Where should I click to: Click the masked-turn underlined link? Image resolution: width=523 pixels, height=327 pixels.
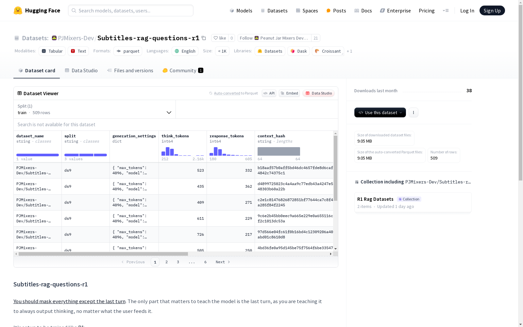tap(69, 301)
